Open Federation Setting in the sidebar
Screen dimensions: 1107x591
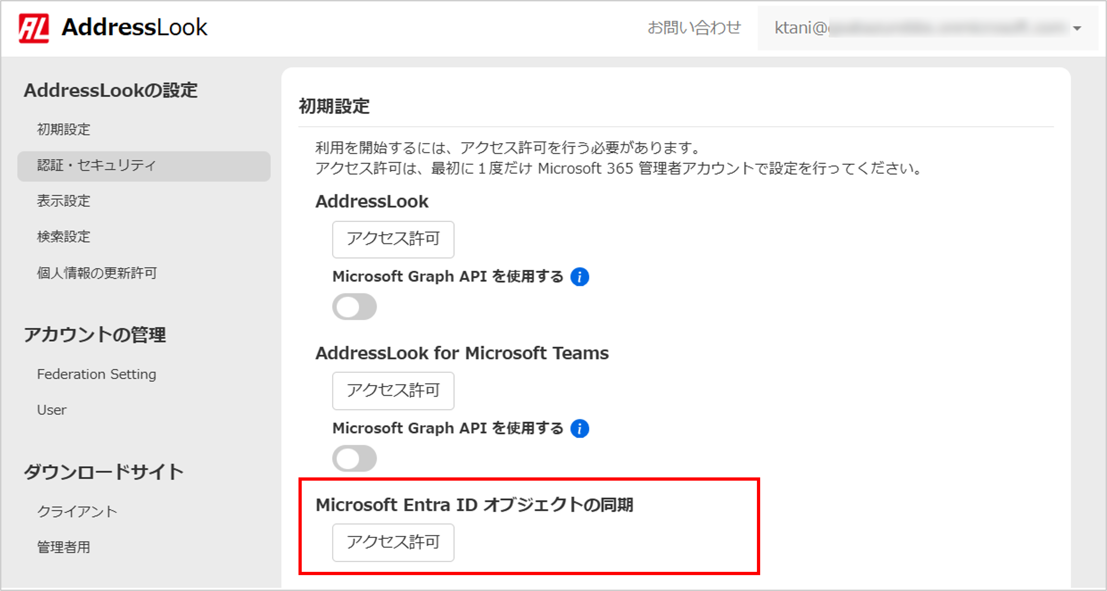(x=97, y=374)
